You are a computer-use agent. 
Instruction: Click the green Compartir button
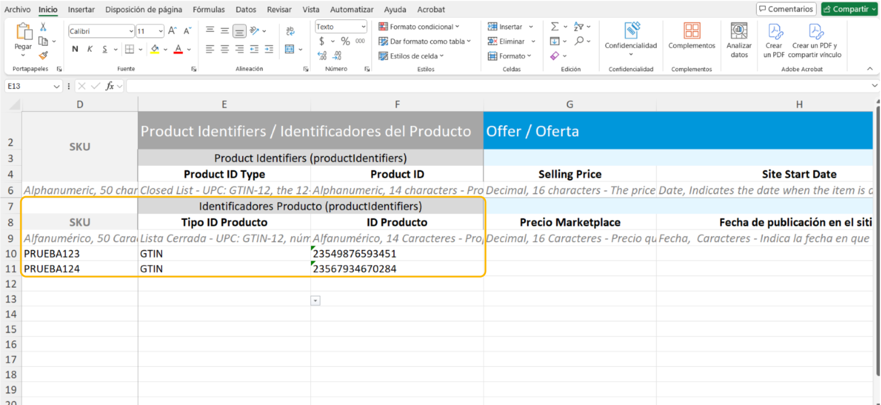point(849,9)
